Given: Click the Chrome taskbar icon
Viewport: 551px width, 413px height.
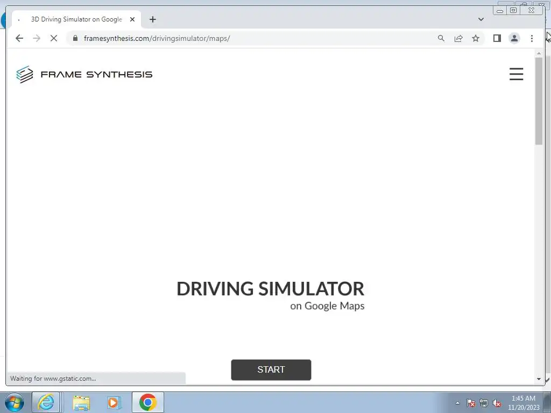Looking at the screenshot, I should tap(147, 402).
